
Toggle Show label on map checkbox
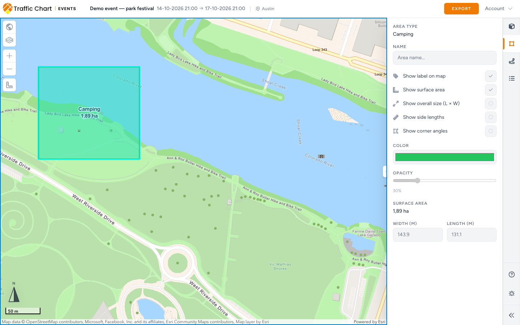(x=490, y=76)
